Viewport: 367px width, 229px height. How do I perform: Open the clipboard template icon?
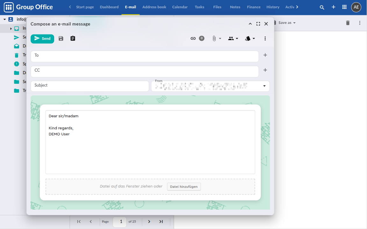click(x=73, y=38)
